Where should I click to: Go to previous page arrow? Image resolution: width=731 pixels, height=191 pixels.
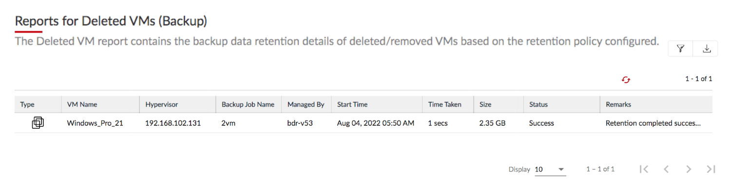(666, 169)
